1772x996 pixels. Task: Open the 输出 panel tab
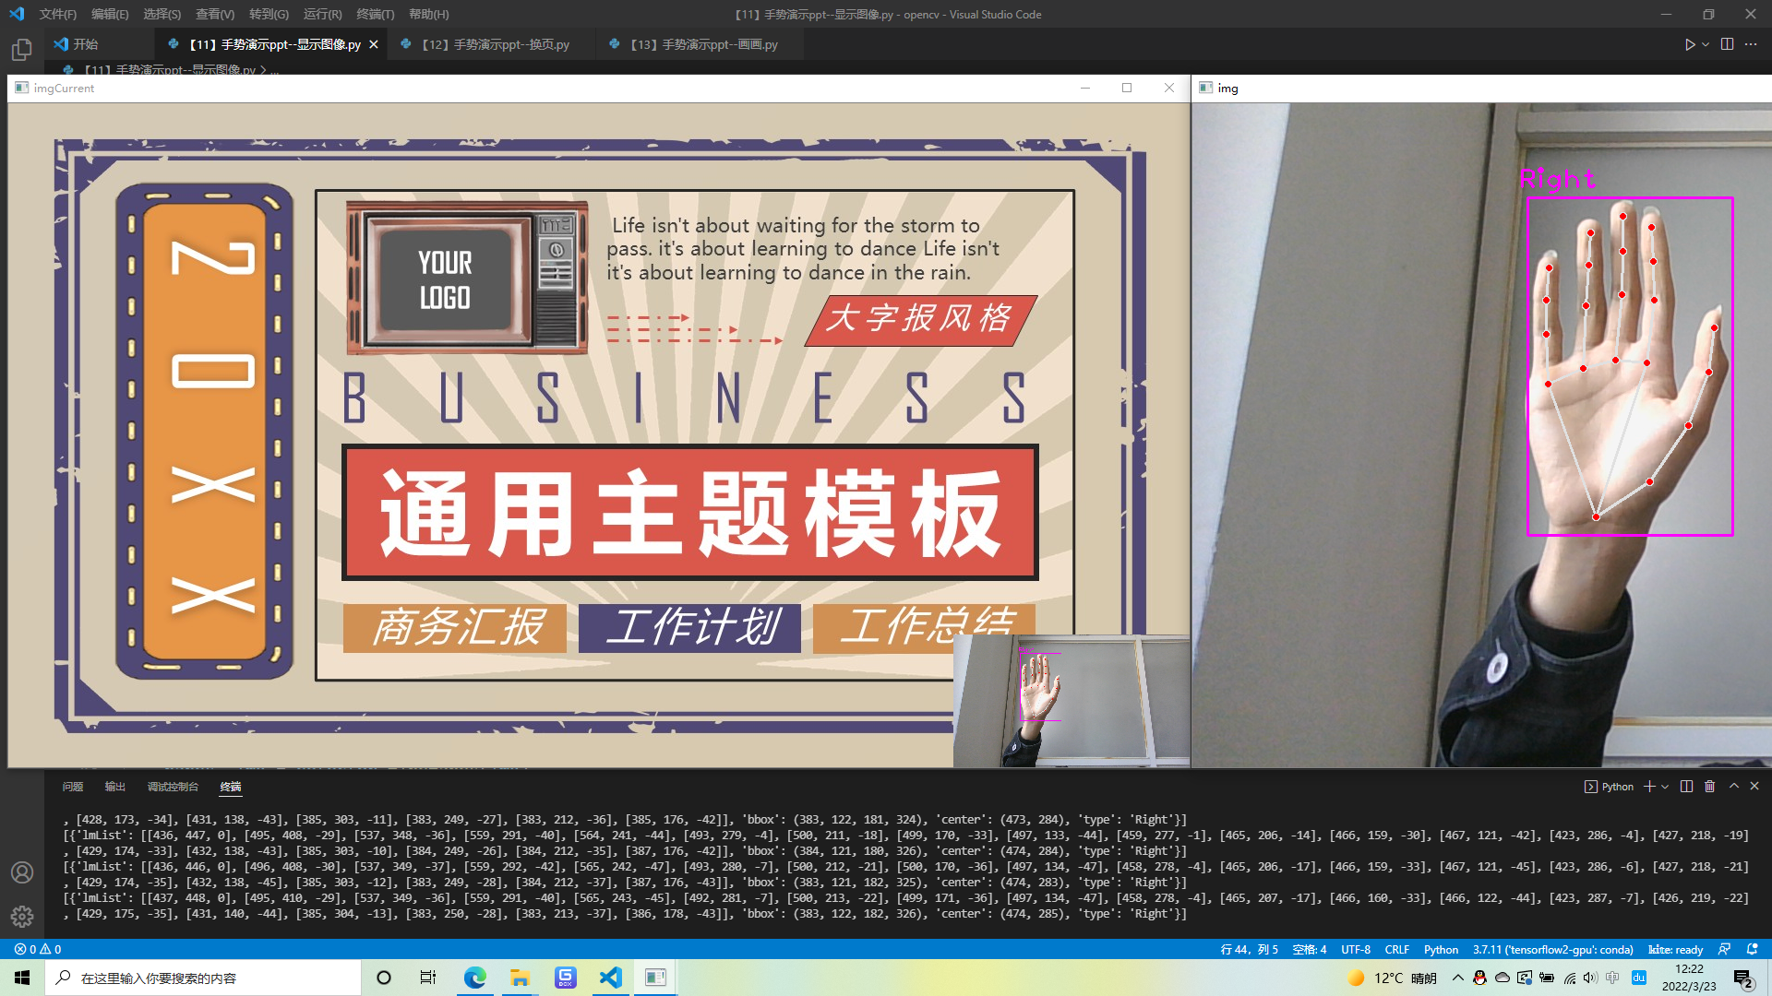(x=115, y=787)
